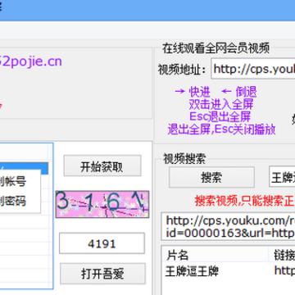Click the blue window title bar

pyautogui.click(x=147, y=11)
